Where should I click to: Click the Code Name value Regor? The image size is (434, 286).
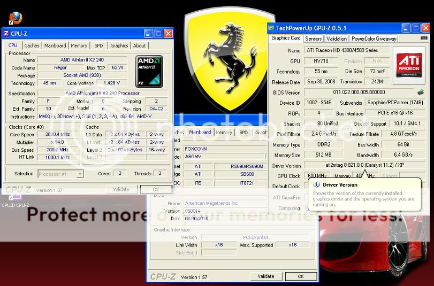[x=60, y=67]
